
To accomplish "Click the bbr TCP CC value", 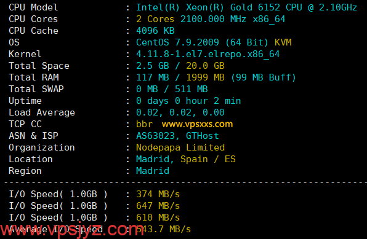I will point(145,124).
